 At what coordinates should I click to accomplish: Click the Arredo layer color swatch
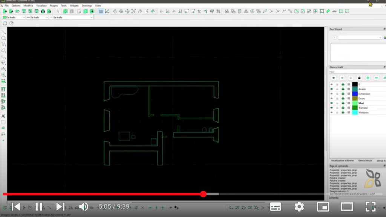click(355, 89)
